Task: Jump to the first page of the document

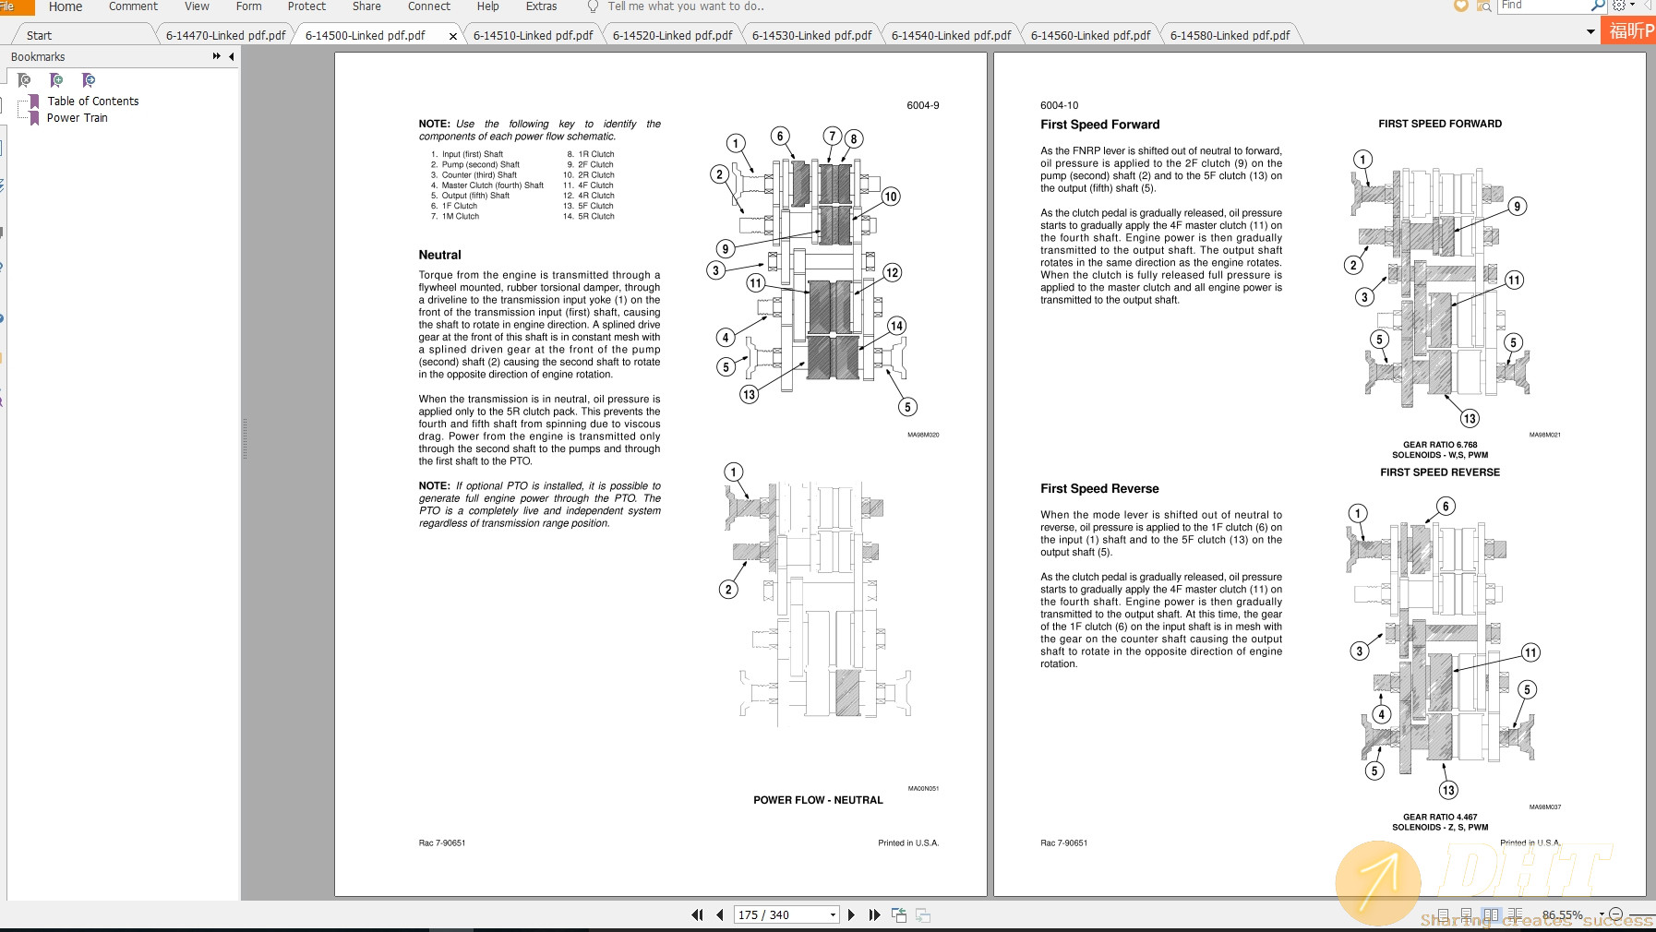Action: pyautogui.click(x=698, y=914)
